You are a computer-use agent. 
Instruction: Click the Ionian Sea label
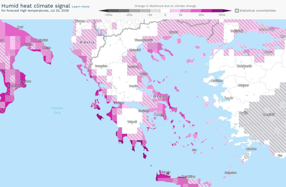[57, 110]
